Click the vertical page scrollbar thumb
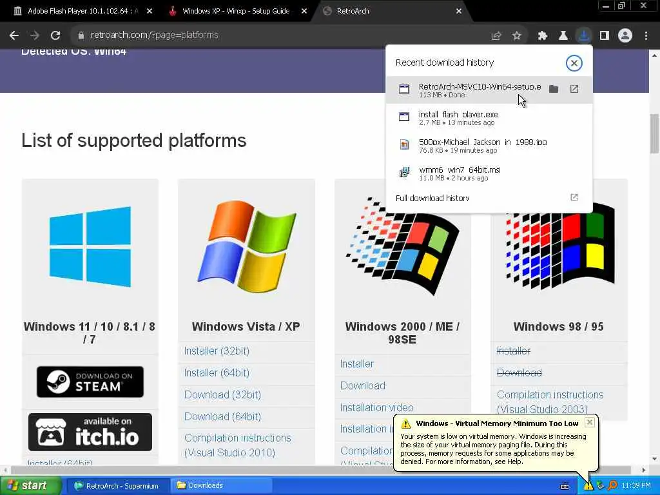Image resolution: width=660 pixels, height=495 pixels. coord(655,134)
